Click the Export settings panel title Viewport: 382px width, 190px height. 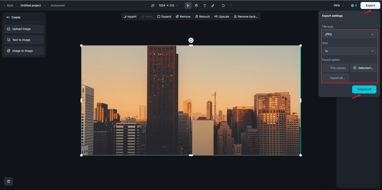[332, 16]
